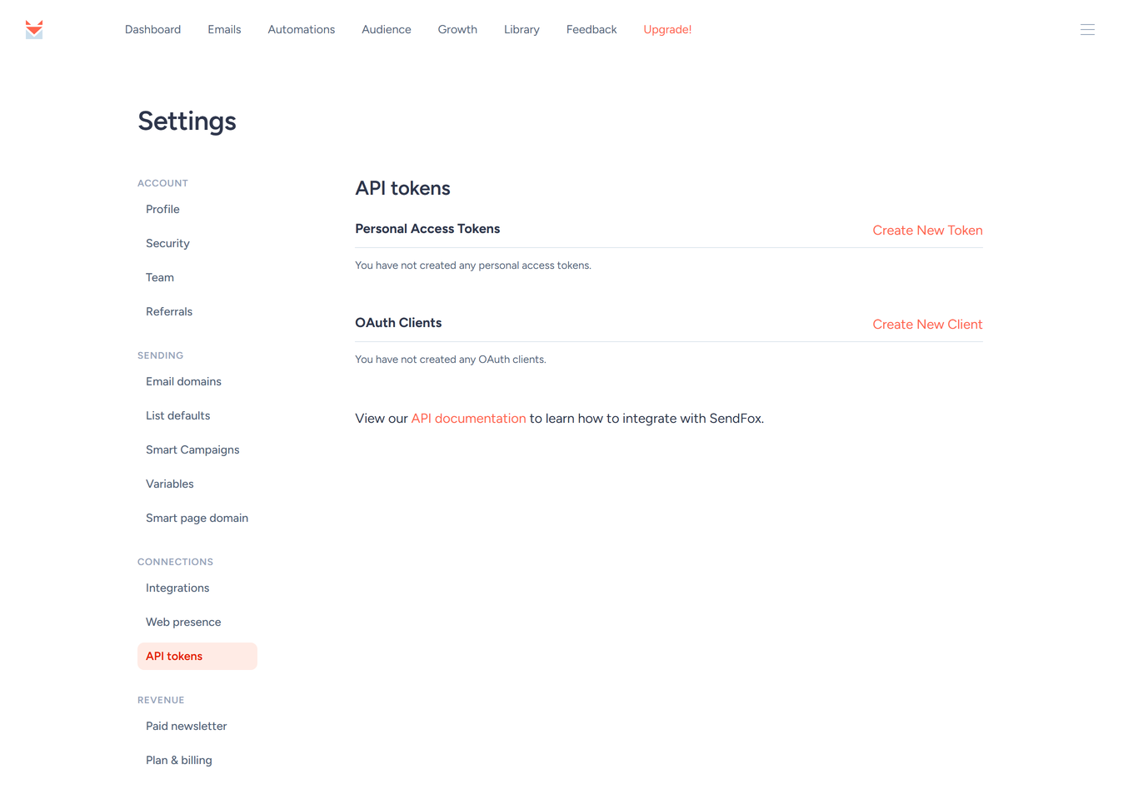This screenshot has height=799, width=1133.
Task: Navigate to Growth
Action: (x=457, y=29)
